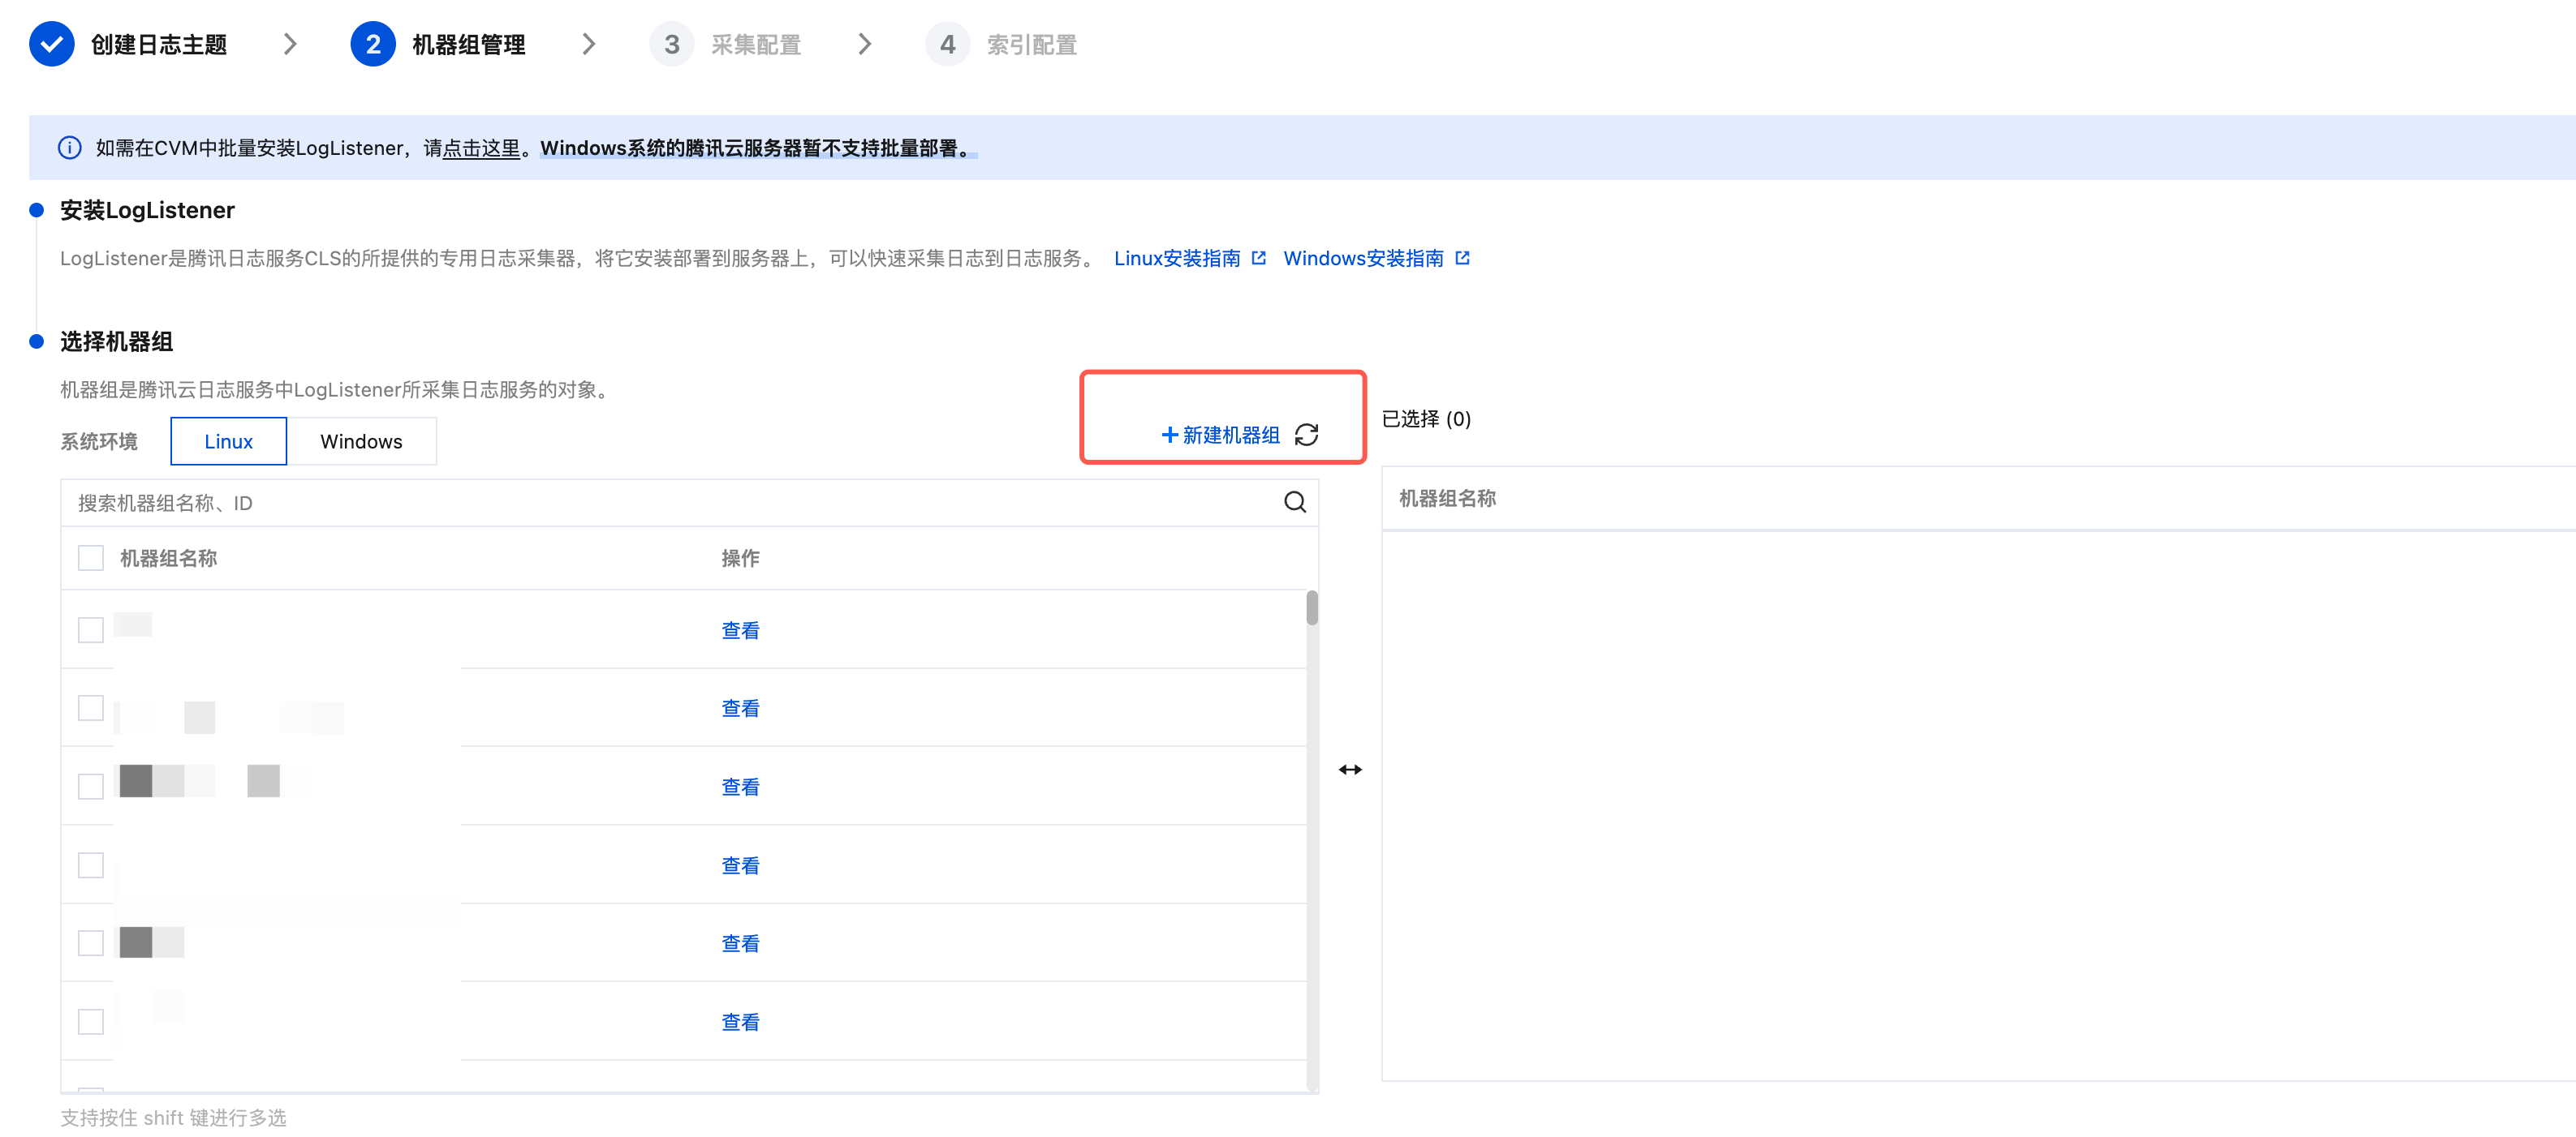
Task: Click chevron after 创建日志主题 step
Action: click(290, 44)
